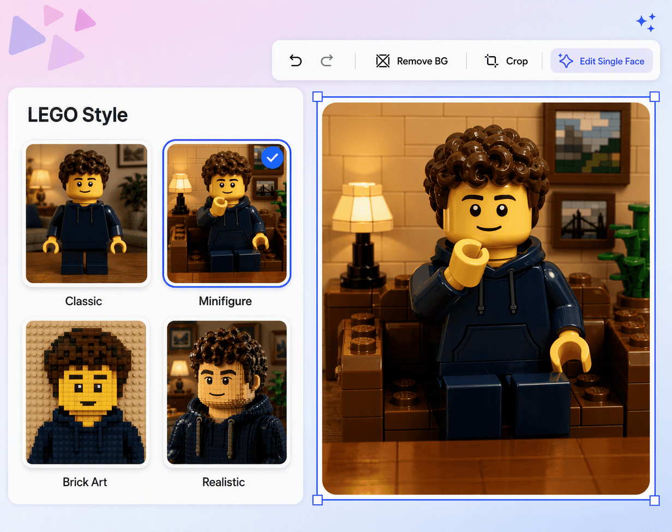Click the Realistic label text
The height and width of the screenshot is (532, 672).
(x=224, y=482)
